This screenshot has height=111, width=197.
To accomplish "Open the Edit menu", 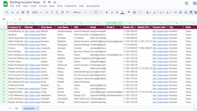I will (x=18, y=6).
